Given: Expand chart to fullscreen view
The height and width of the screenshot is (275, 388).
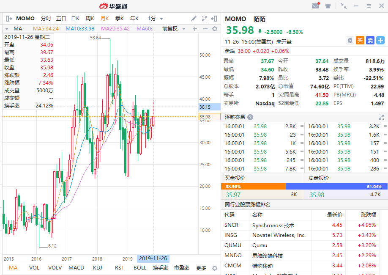Looking at the screenshot, I should [x=205, y=19].
